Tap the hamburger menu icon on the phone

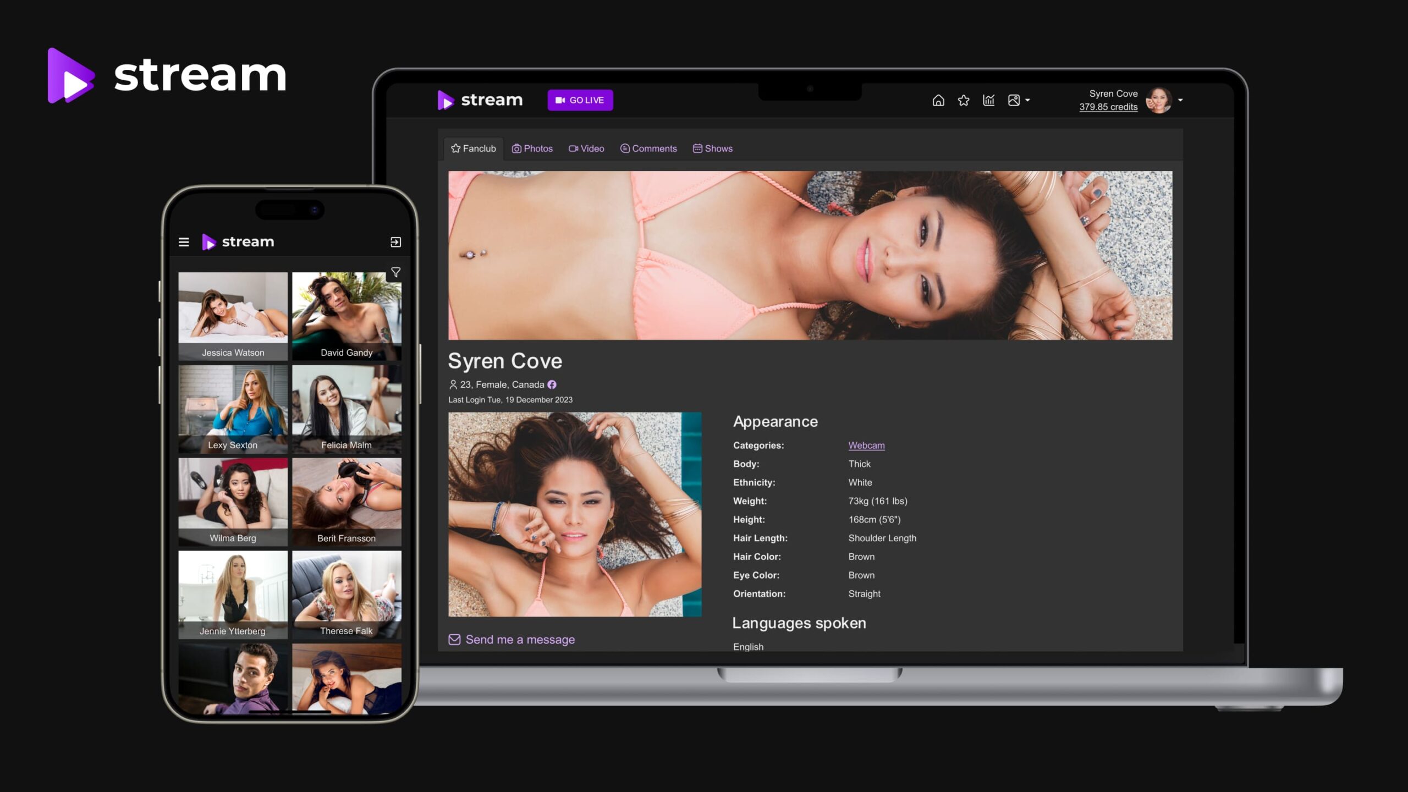(x=184, y=242)
